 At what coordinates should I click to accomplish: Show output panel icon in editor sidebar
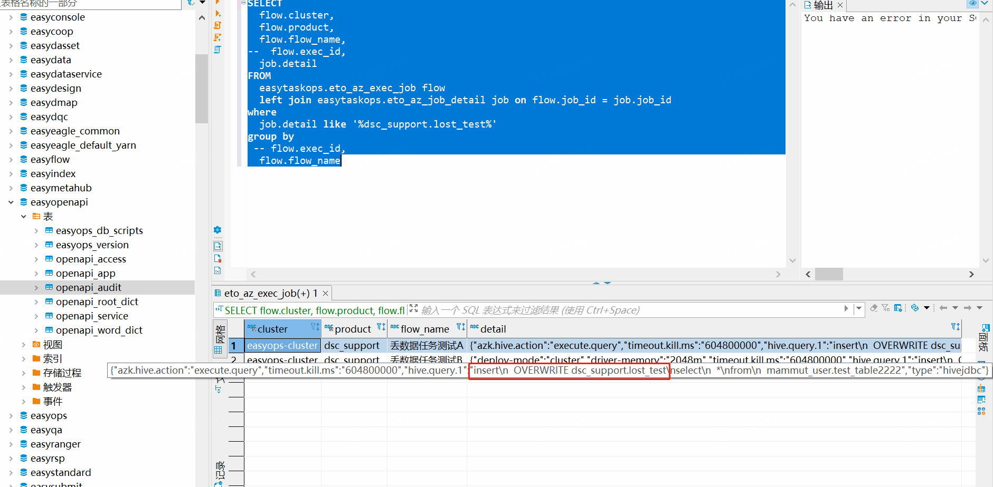coord(217,246)
